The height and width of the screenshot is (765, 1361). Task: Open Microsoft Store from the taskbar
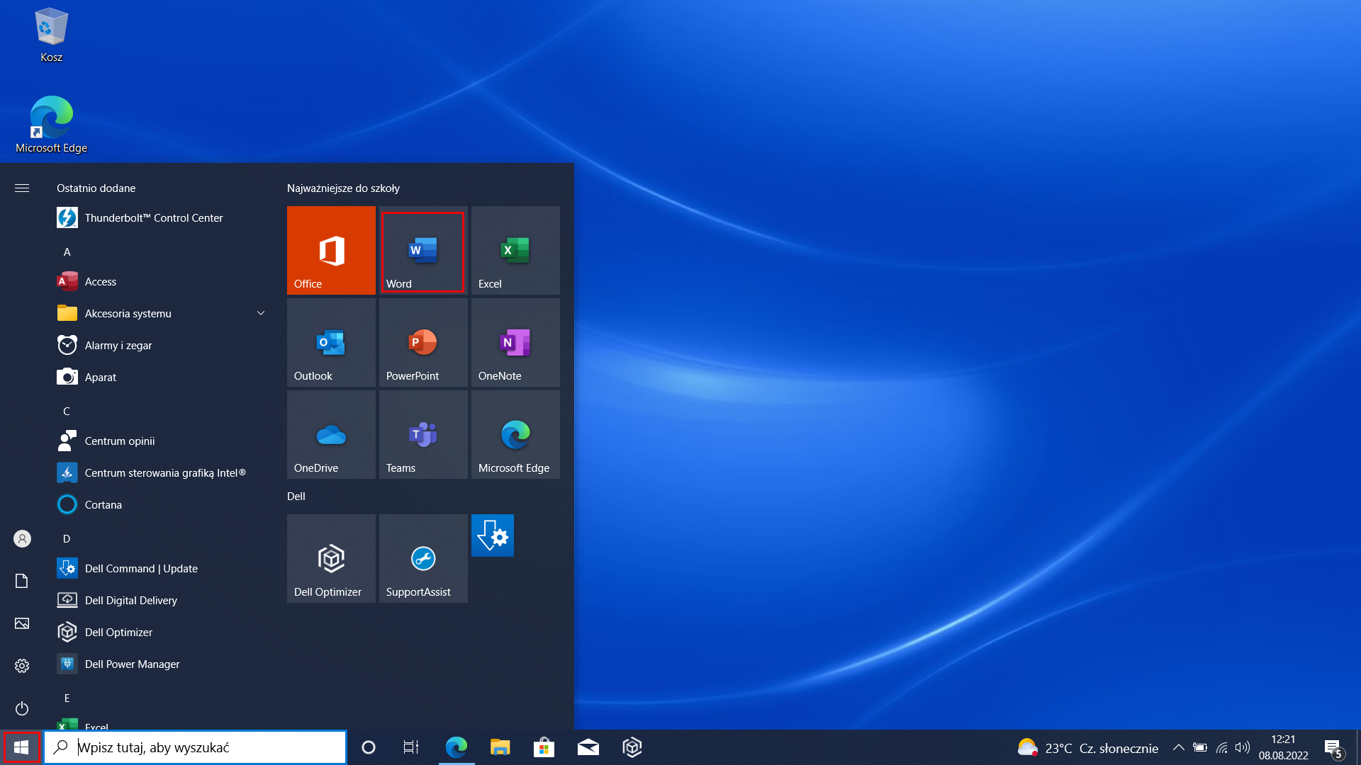544,747
